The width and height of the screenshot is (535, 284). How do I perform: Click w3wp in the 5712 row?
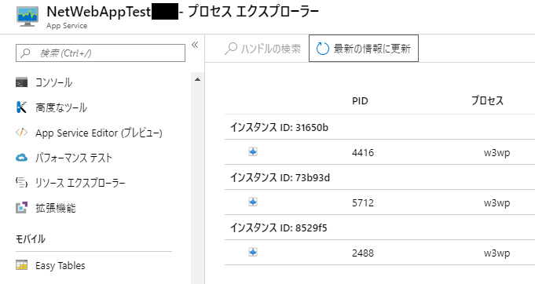(x=497, y=203)
